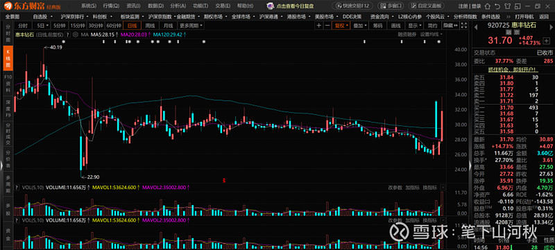Image resolution: width=555 pixels, height=250 pixels.
Task: Click 登录 link
Action: 476,6
